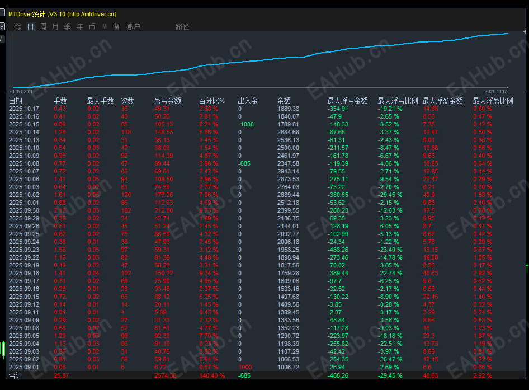Click the 最大浮亏金额 column header
The height and width of the screenshot is (390, 529).
point(347,101)
